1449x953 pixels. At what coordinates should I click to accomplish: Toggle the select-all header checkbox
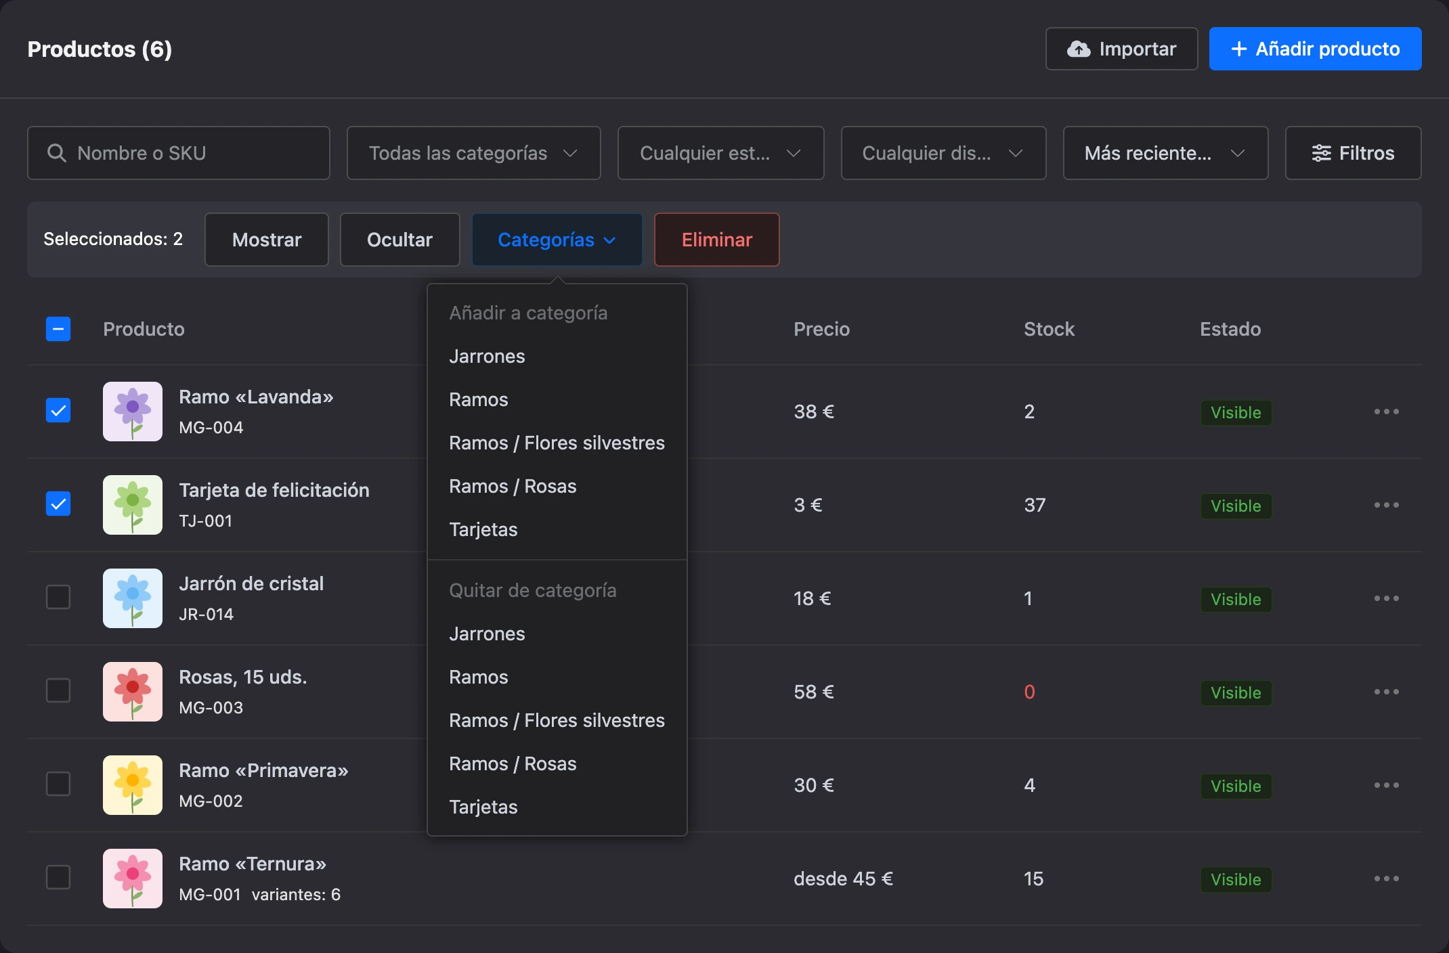click(58, 329)
